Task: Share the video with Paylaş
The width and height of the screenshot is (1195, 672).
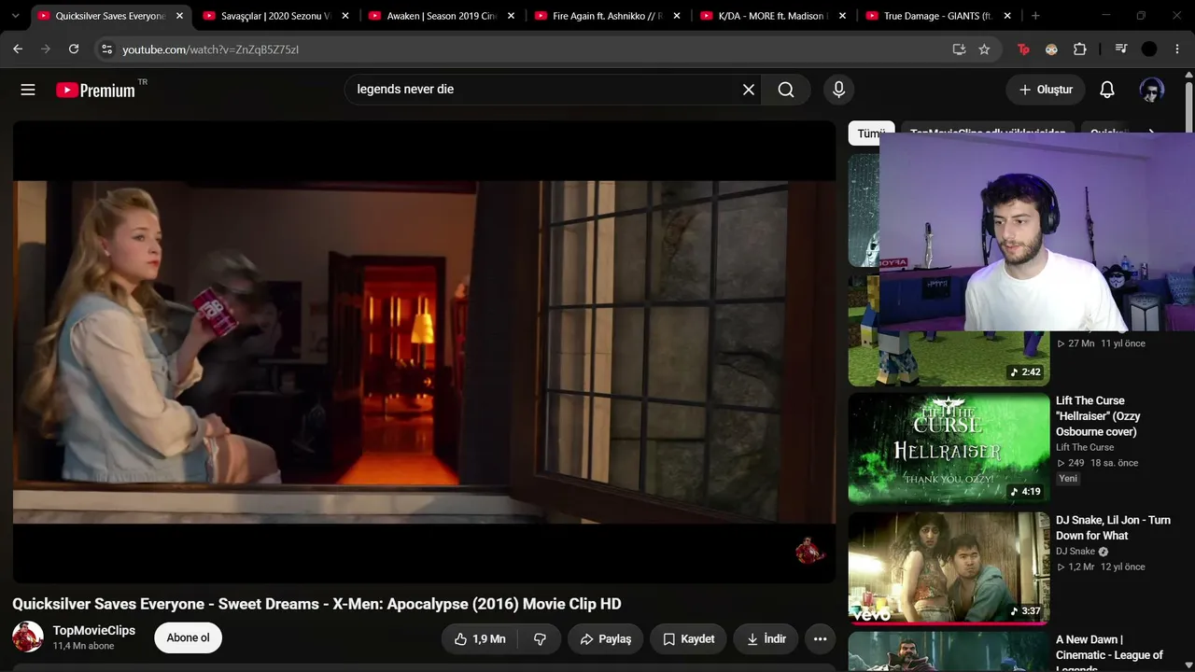Action: coord(606,639)
